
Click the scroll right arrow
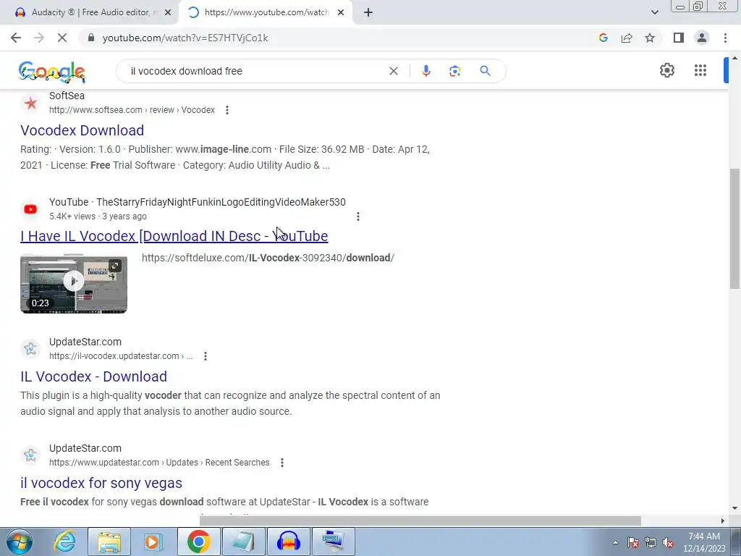722,521
